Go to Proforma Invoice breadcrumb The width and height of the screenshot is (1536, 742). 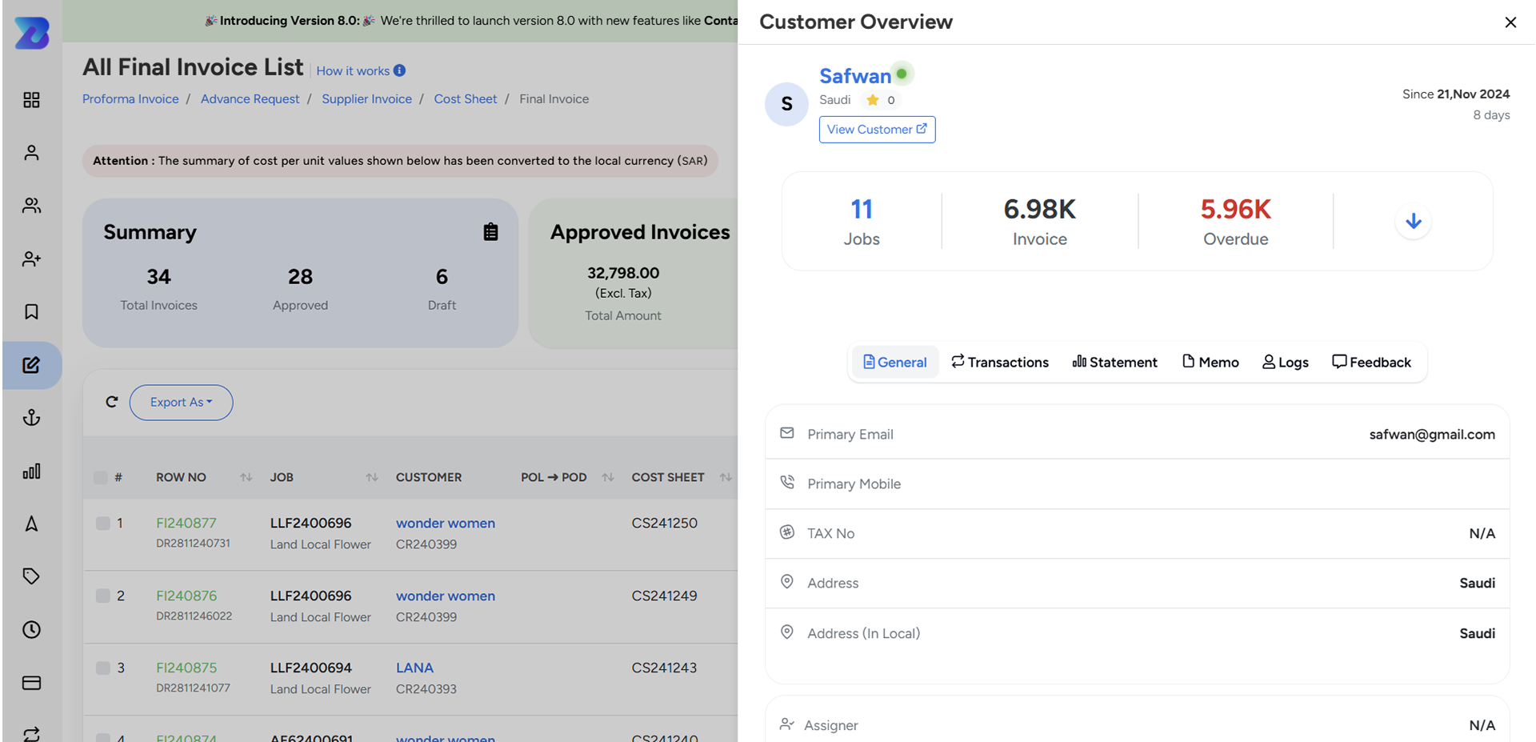(x=130, y=99)
